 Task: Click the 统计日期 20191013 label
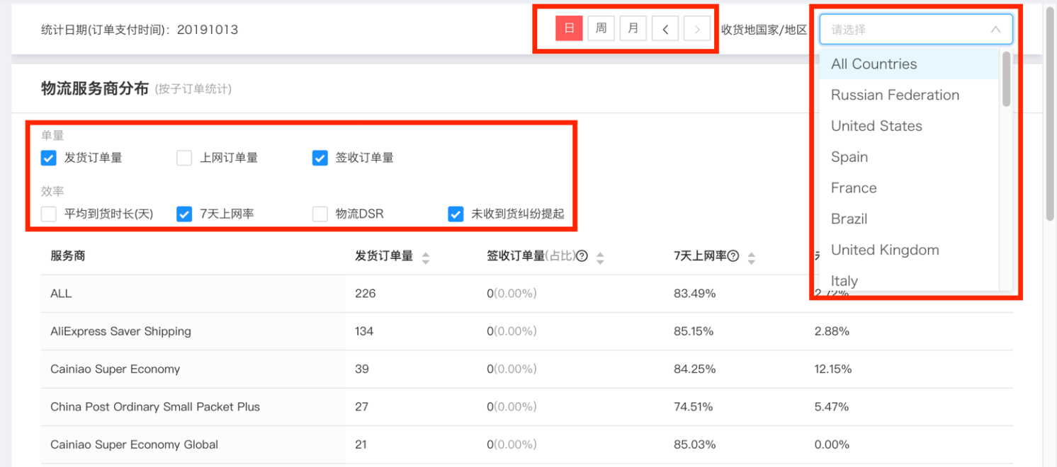point(140,30)
